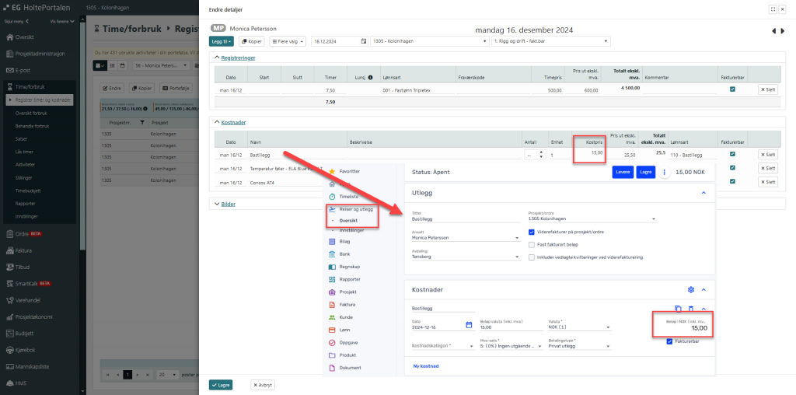796x395 pixels.
Task: Enable Fast fakturert beløp checkbox
Action: [x=531, y=244]
